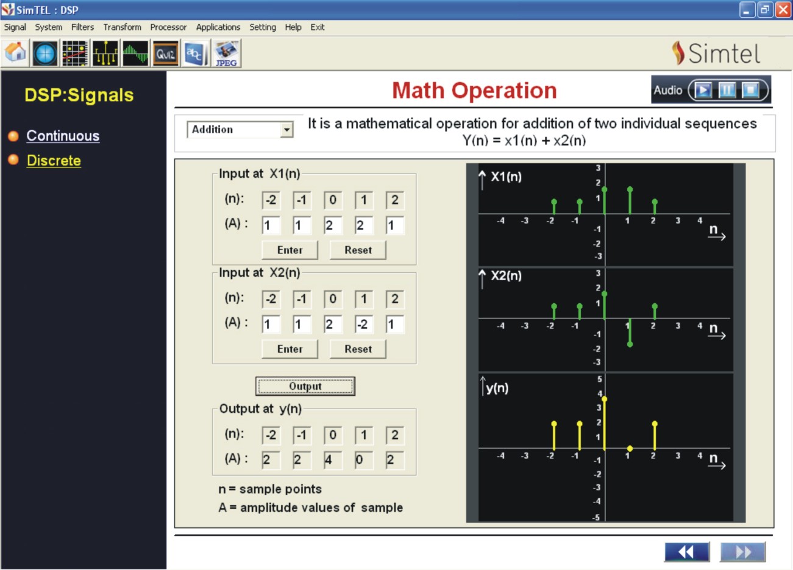Launch the Quiz blackboard icon
Image resolution: width=793 pixels, height=570 pixels.
click(x=165, y=54)
